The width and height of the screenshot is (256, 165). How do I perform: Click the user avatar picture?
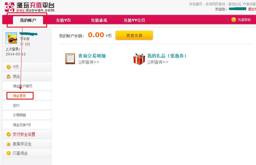coord(11,38)
